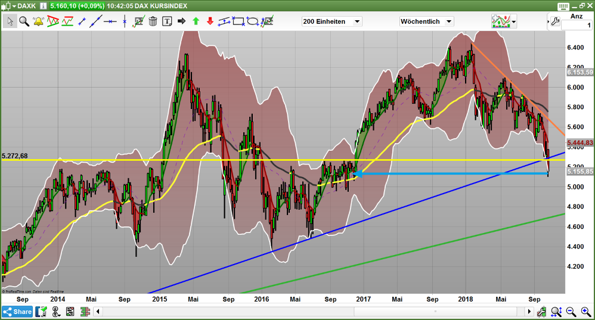Image resolution: width=595 pixels, height=320 pixels.
Task: Open the Wöchentlich timeframe dropdown
Action: pyautogui.click(x=426, y=21)
